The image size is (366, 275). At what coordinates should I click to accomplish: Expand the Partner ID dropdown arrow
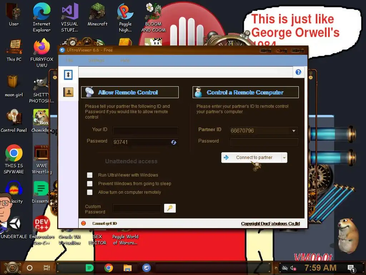tap(294, 131)
